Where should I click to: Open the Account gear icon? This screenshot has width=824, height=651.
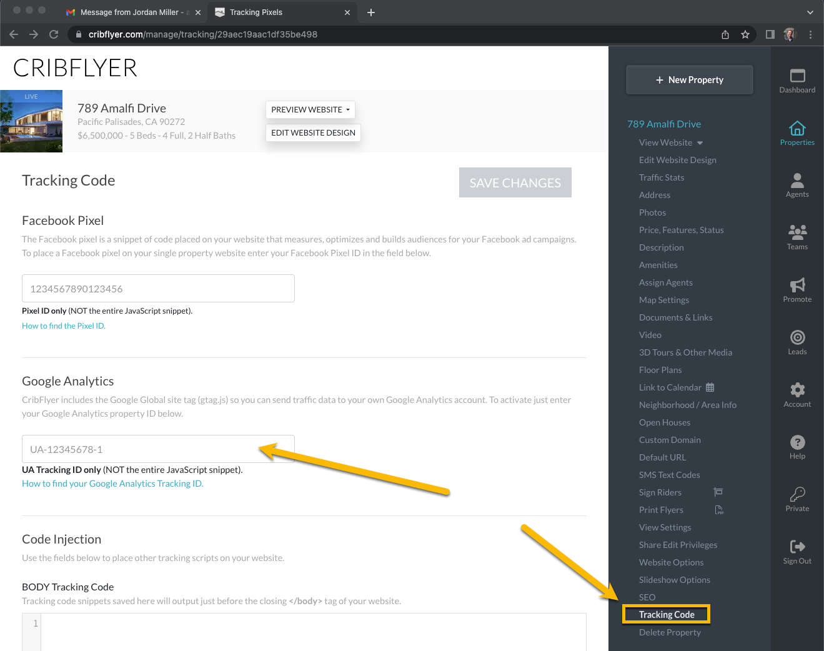(x=797, y=390)
